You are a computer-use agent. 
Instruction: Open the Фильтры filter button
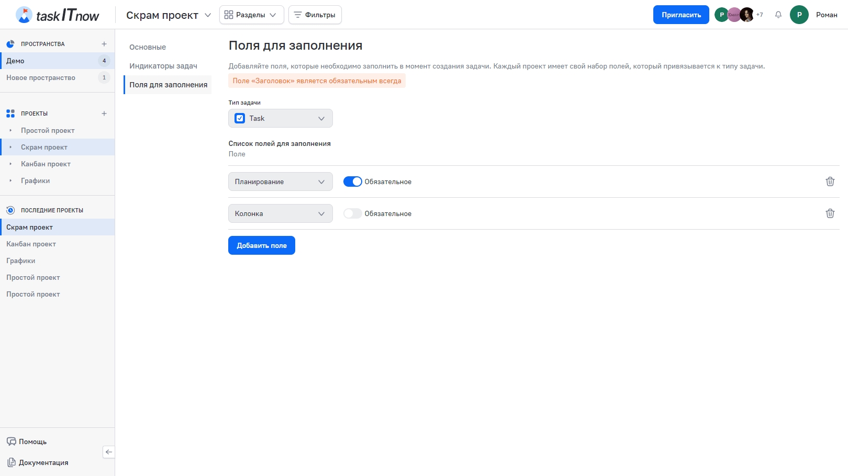click(315, 15)
